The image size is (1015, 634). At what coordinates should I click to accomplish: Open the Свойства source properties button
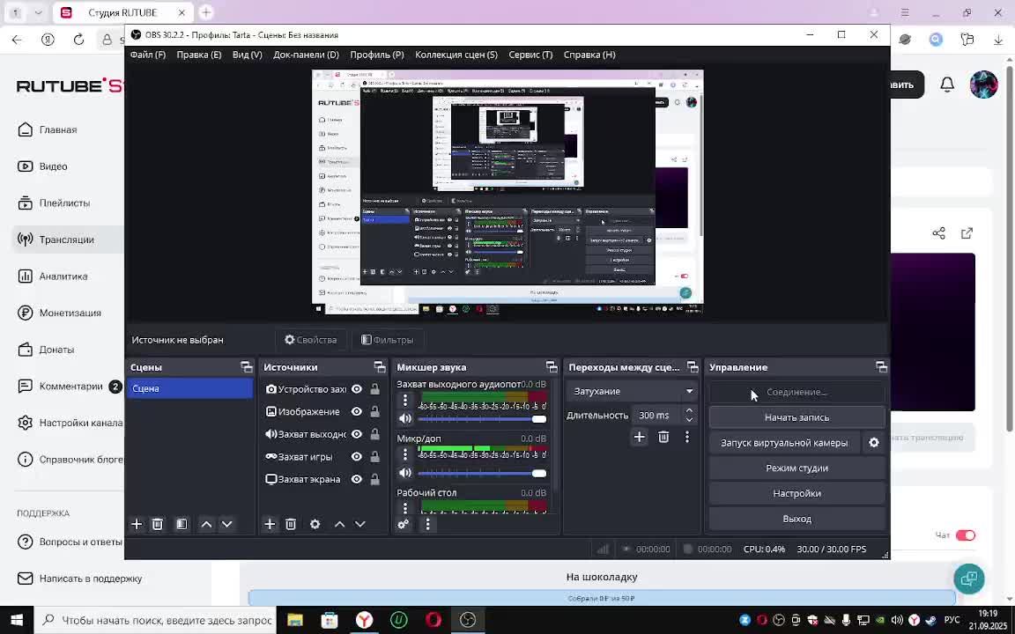pyautogui.click(x=311, y=340)
